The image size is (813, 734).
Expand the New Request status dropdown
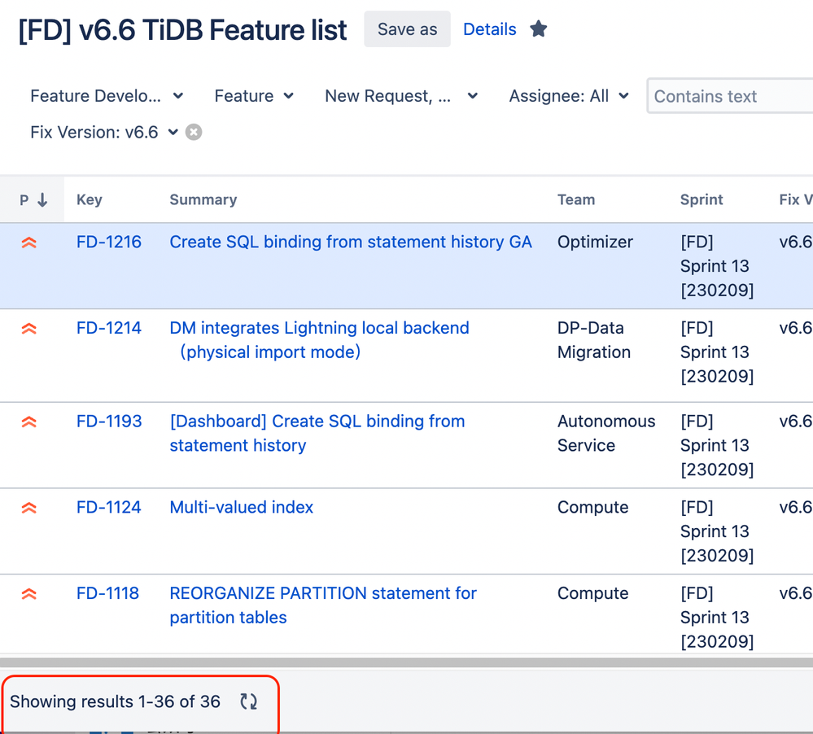coord(400,96)
